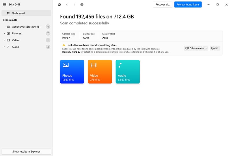Click 'Looks like we have found something else...' title
Image resolution: width=231 pixels, height=156 pixels.
pos(92,45)
